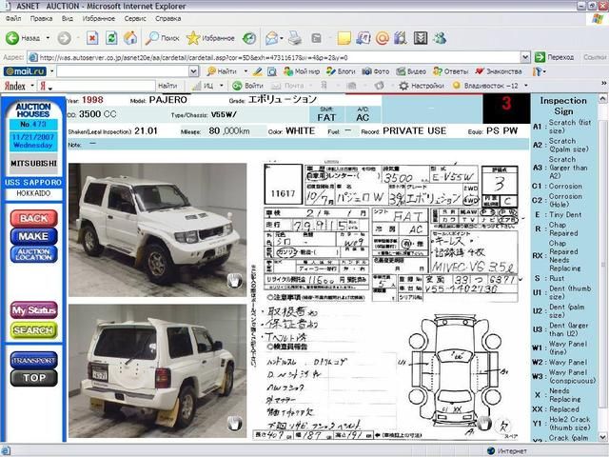Open the Вид menu
609x457 pixels.
click(68, 19)
